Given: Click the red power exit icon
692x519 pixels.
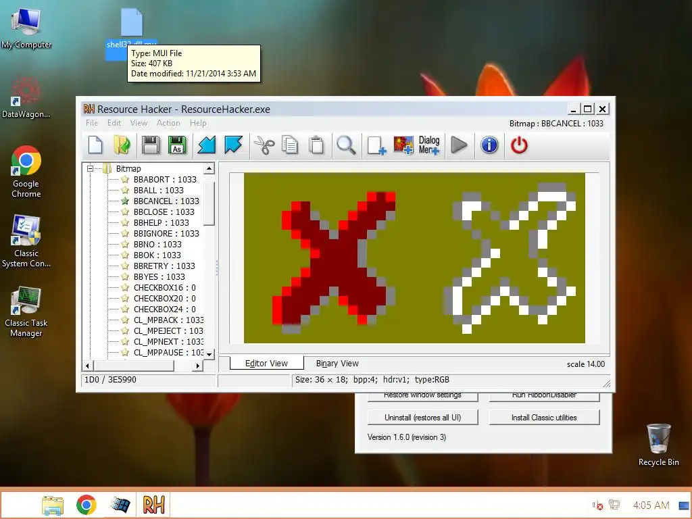Looking at the screenshot, I should coord(519,145).
